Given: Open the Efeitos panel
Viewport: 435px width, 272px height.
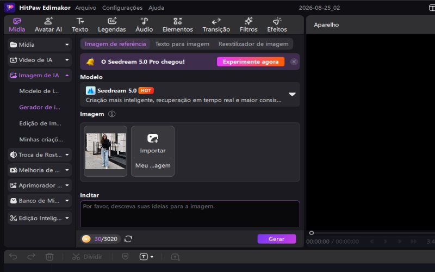Looking at the screenshot, I should (277, 24).
